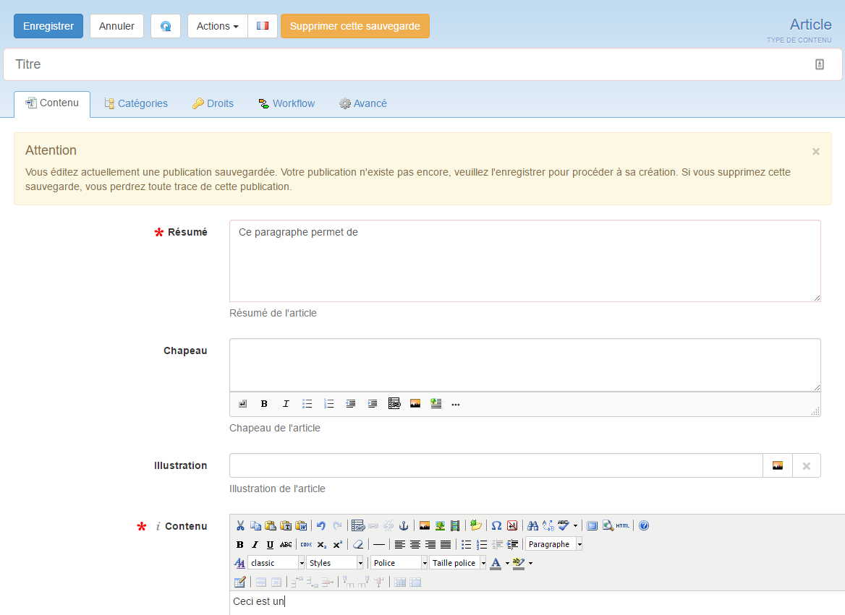
Task: Toggle subscript in the Contenu editor
Action: (322, 544)
